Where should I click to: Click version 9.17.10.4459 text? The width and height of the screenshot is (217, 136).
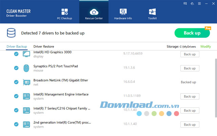133,53
